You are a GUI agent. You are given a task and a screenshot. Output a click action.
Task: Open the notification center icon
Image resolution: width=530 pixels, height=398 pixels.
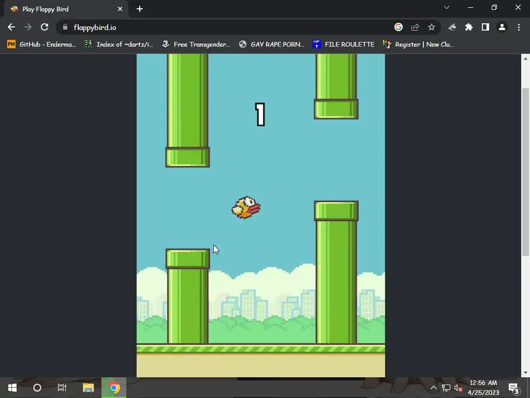(513, 388)
